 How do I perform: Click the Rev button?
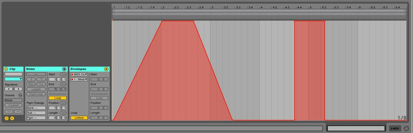point(31,84)
